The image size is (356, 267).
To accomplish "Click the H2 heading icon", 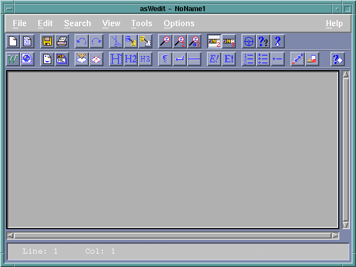I will tap(131, 59).
